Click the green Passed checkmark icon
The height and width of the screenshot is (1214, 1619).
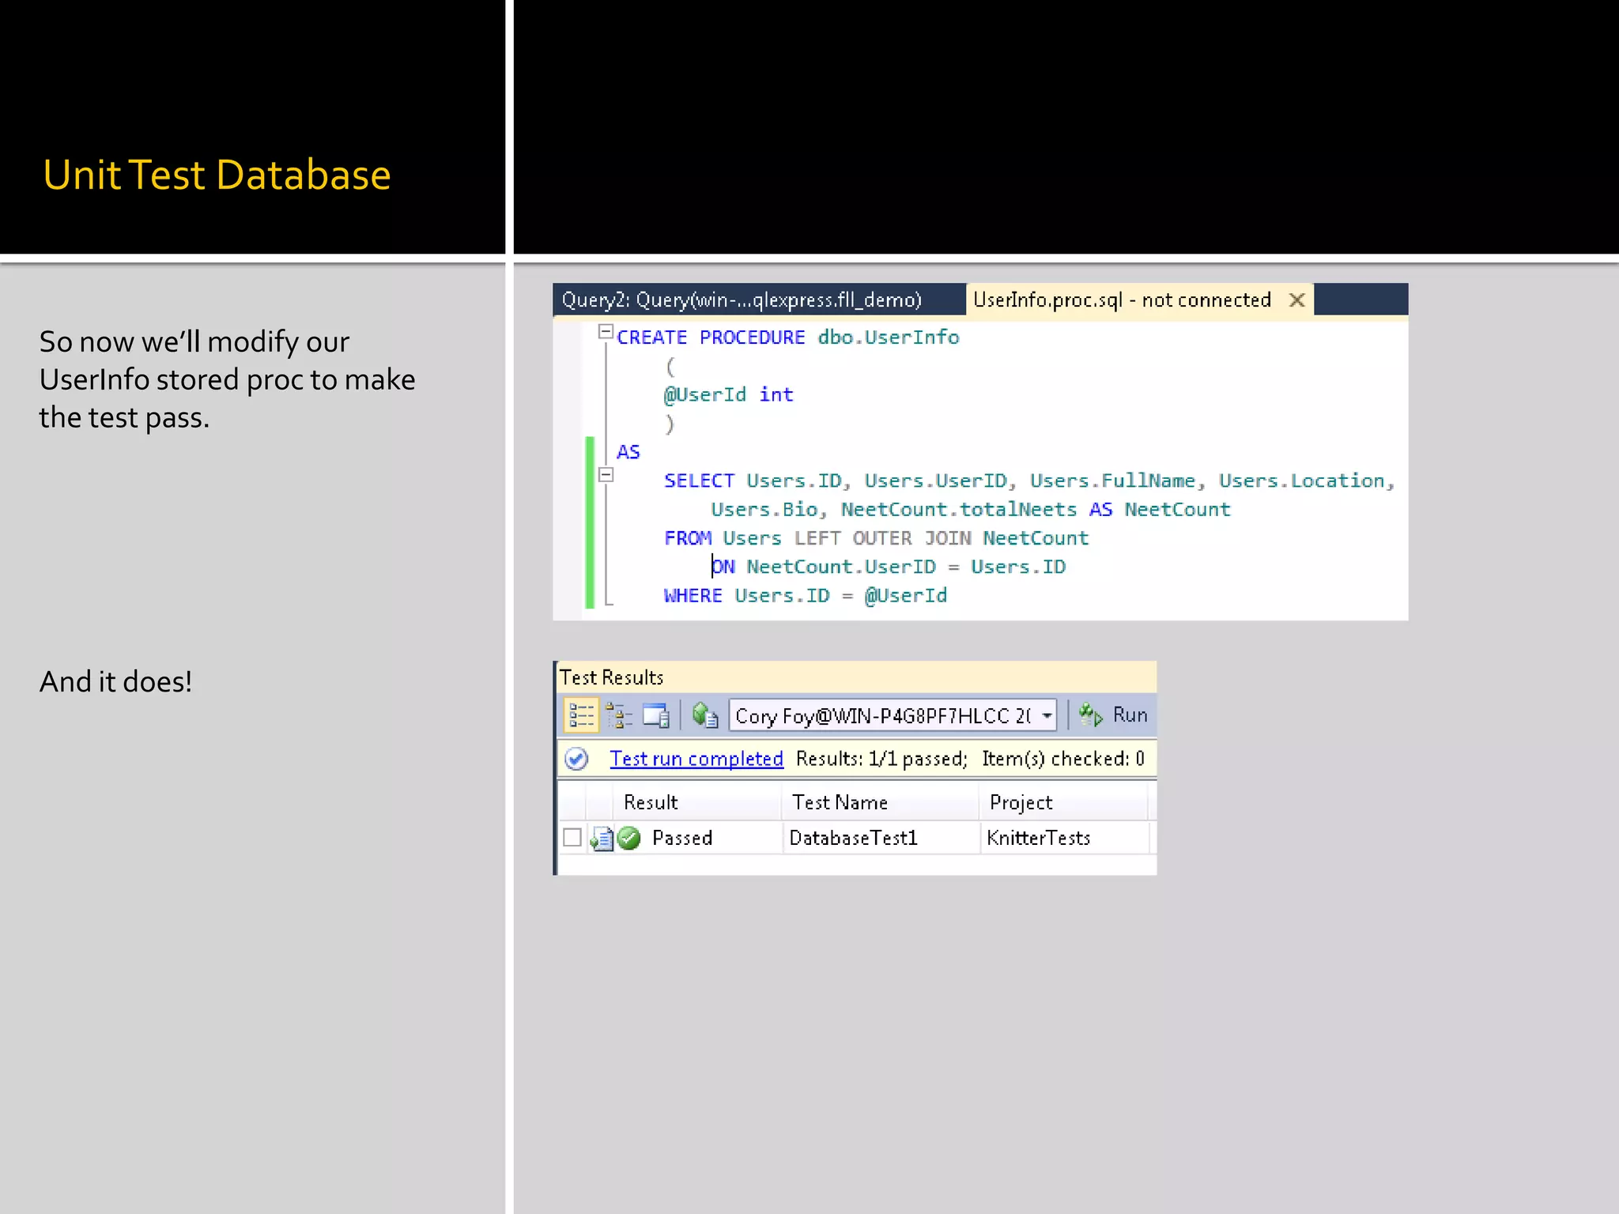pyautogui.click(x=629, y=838)
